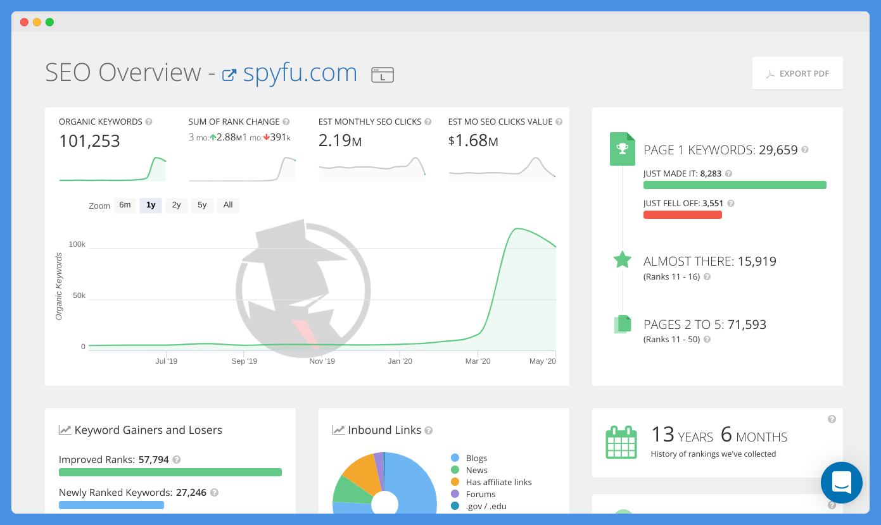Toggle Forums legend swatch
The image size is (881, 525).
[455, 494]
